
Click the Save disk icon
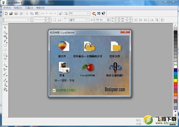pos(16,14)
